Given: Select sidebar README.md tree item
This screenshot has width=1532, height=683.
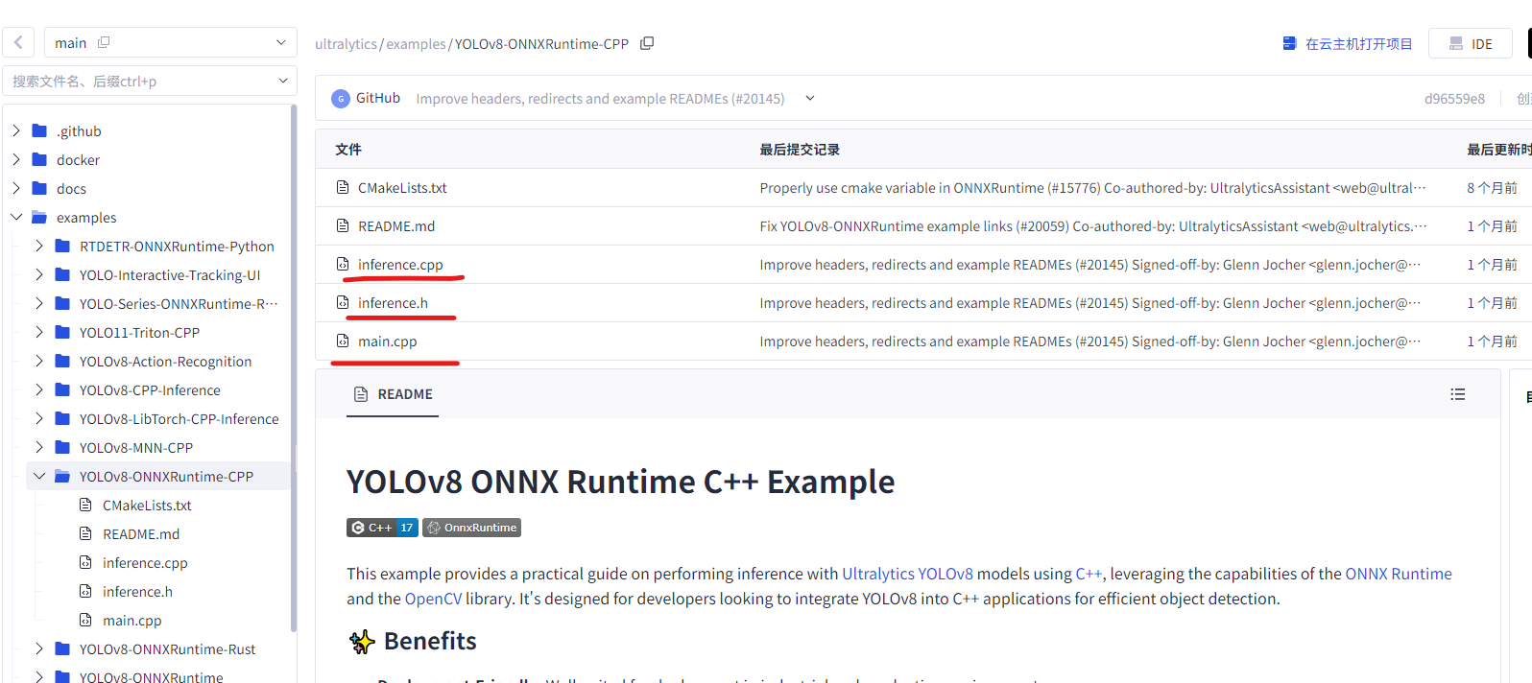Looking at the screenshot, I should [x=141, y=534].
